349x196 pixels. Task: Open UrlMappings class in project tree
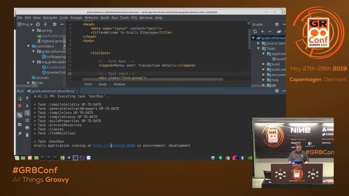tap(54, 57)
